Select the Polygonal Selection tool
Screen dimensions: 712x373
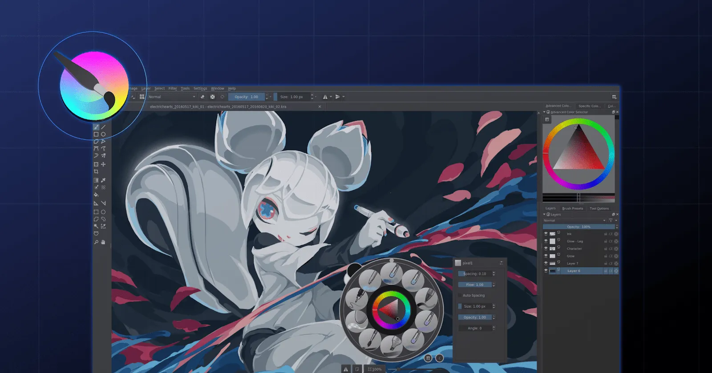coord(96,219)
